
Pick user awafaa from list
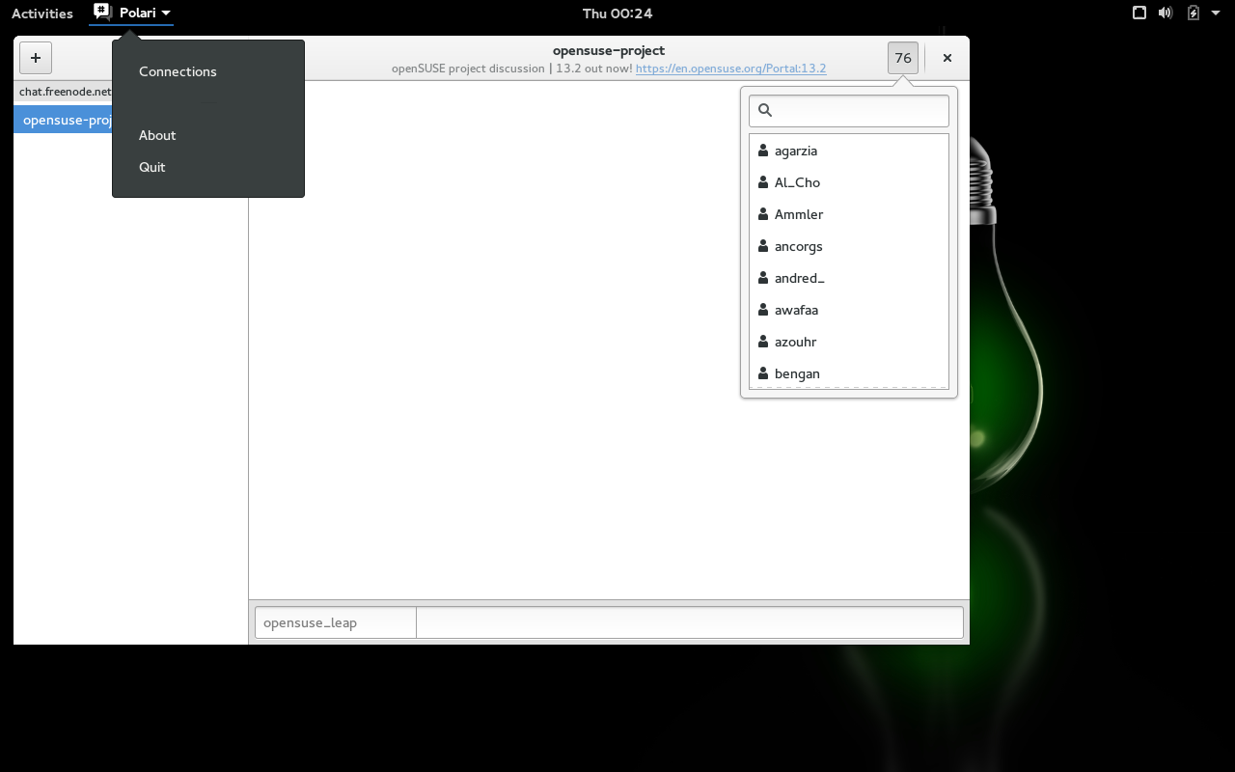point(796,310)
